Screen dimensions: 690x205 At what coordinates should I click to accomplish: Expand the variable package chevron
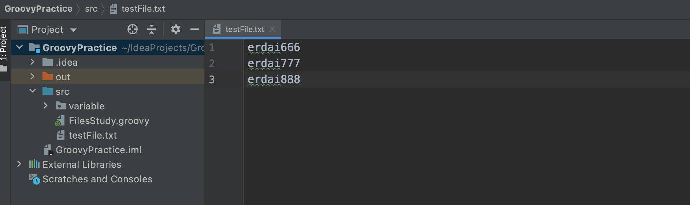[45, 106]
